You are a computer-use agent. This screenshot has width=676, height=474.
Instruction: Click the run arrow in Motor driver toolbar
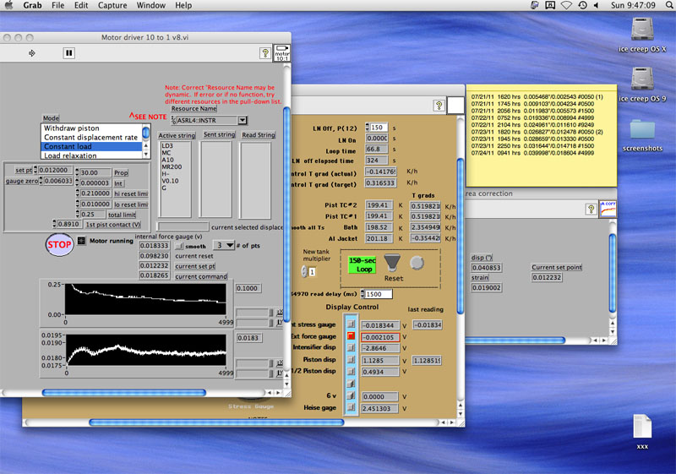pyautogui.click(x=32, y=52)
